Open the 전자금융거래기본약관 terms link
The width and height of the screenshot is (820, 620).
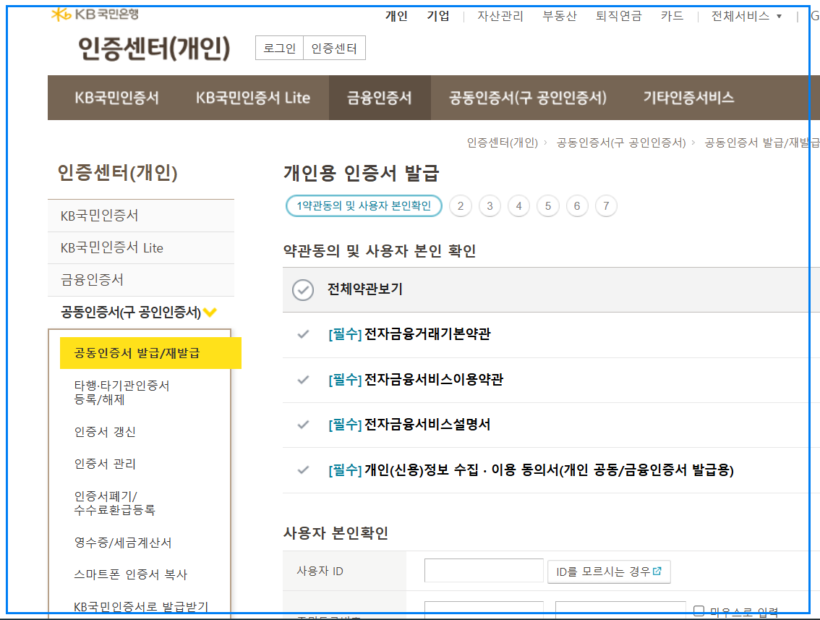(x=409, y=334)
